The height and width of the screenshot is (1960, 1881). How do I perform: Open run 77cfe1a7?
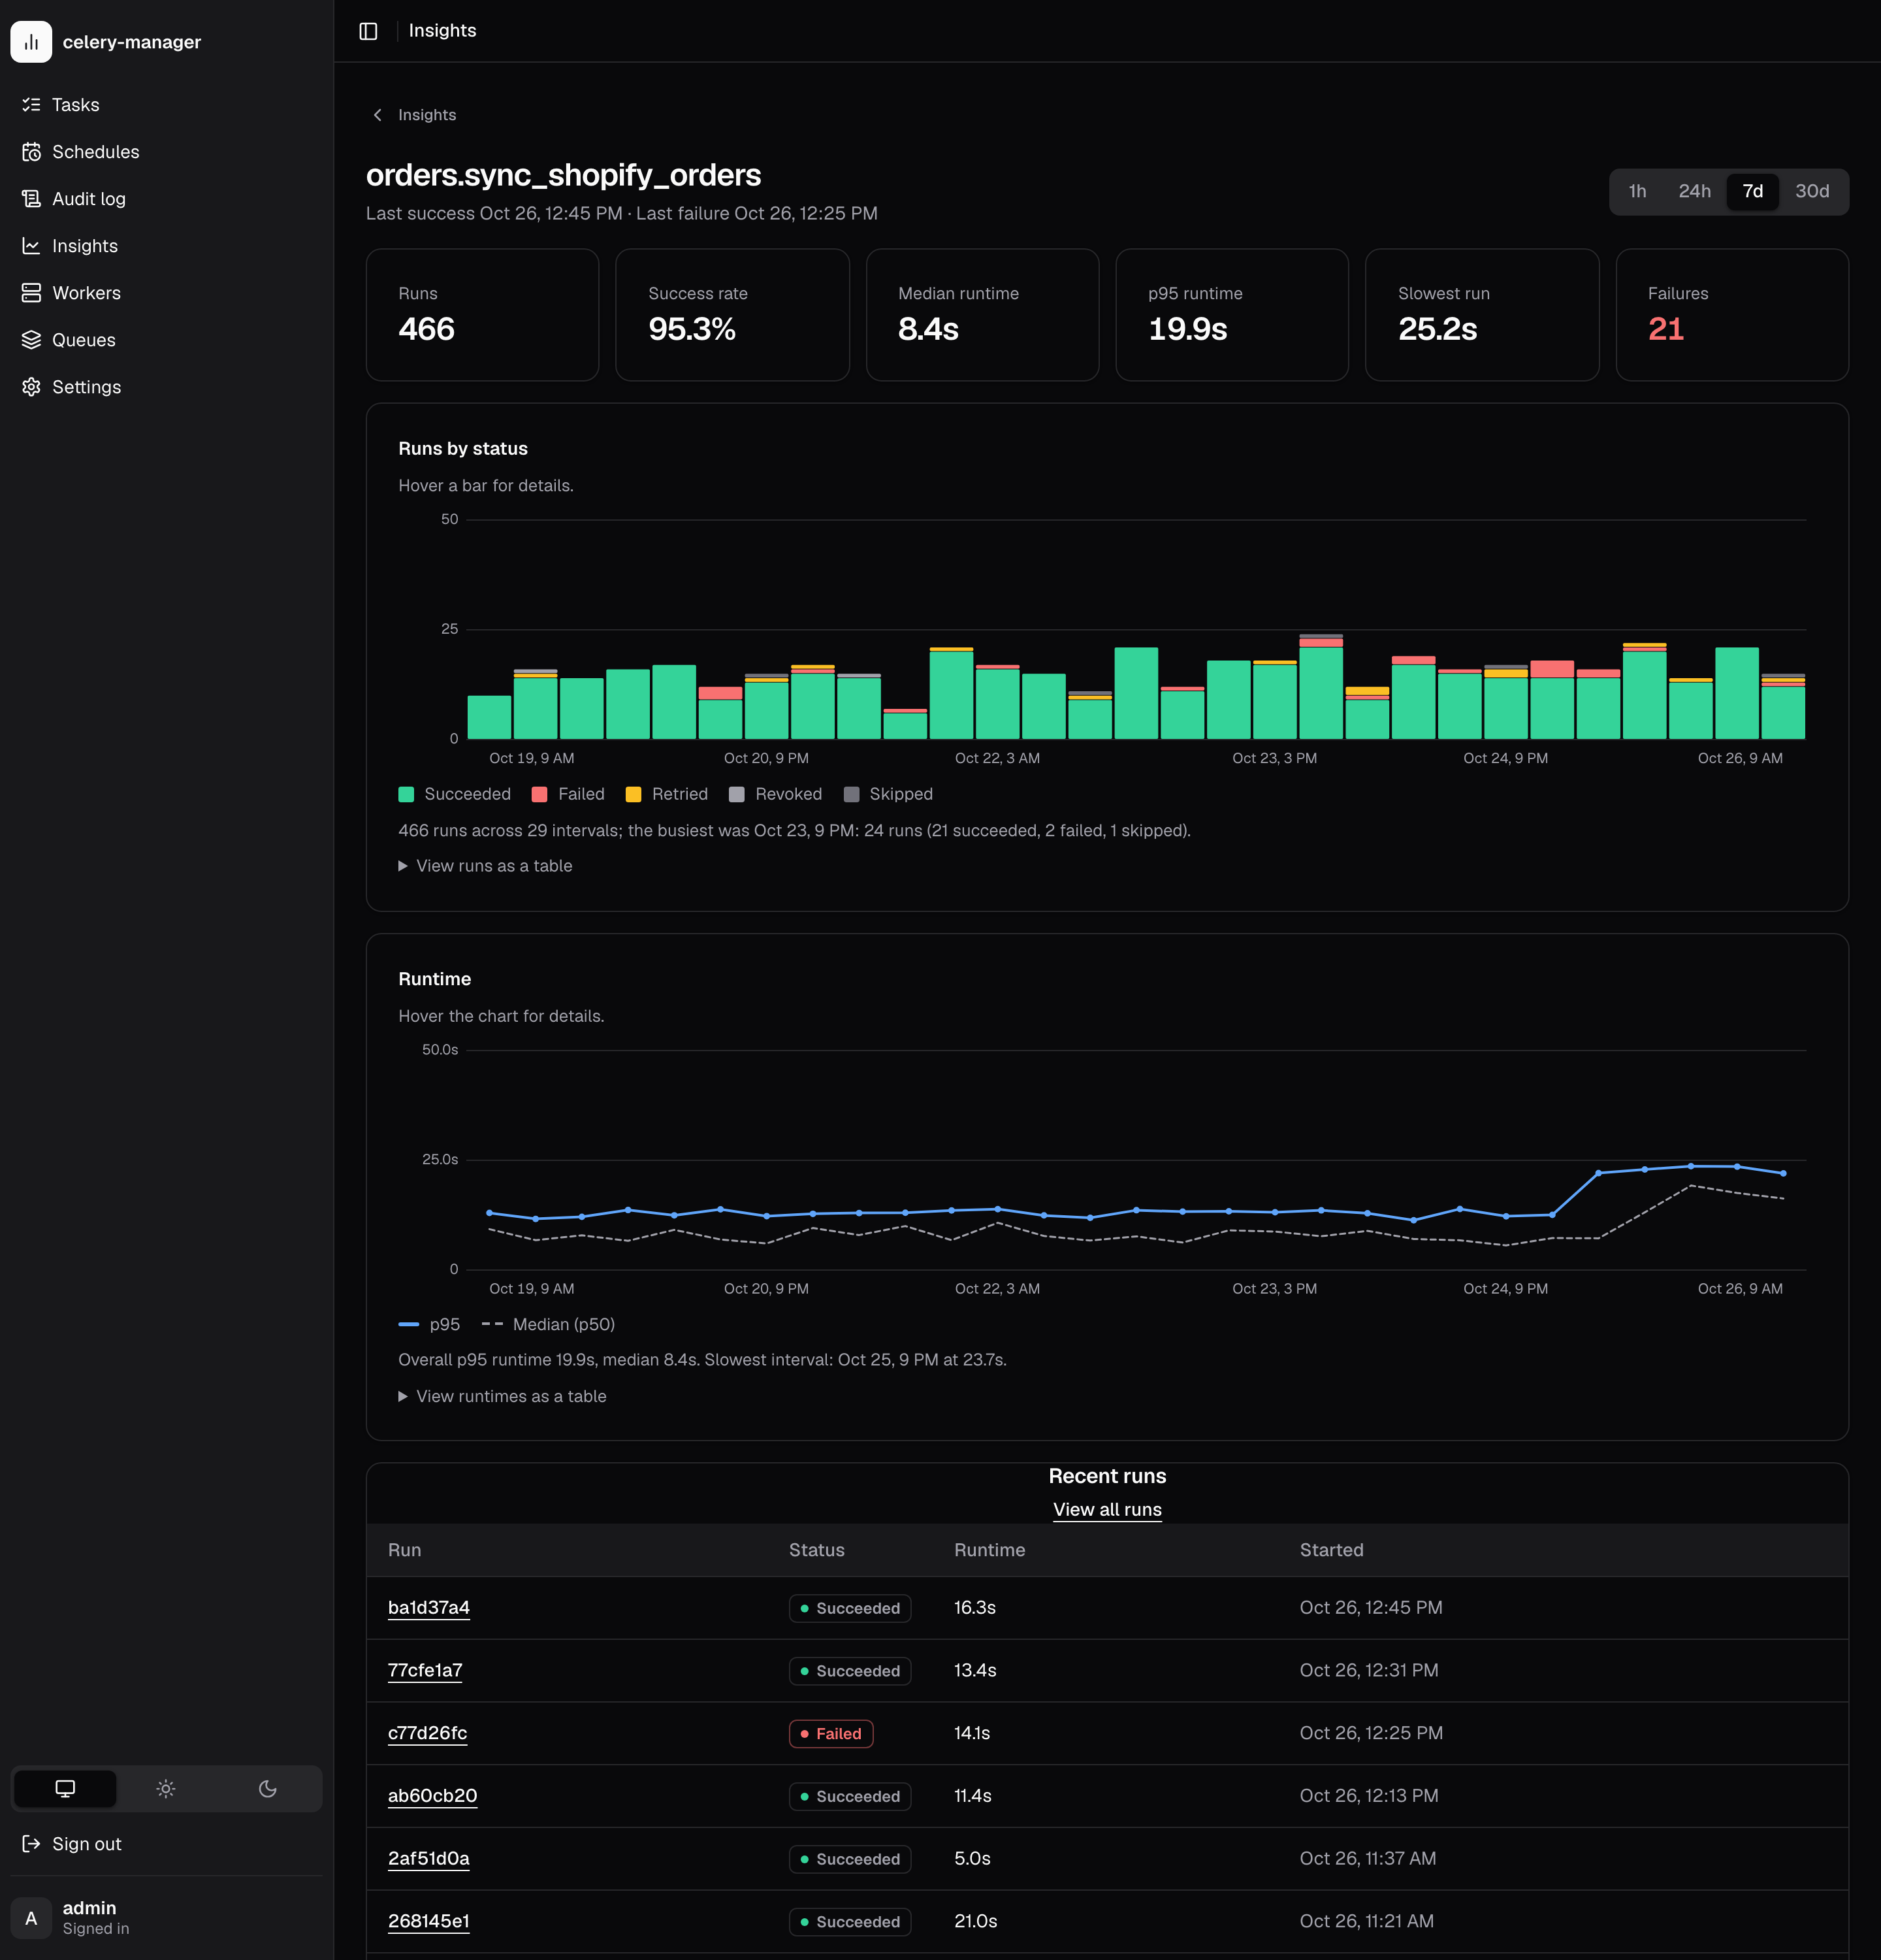425,1670
